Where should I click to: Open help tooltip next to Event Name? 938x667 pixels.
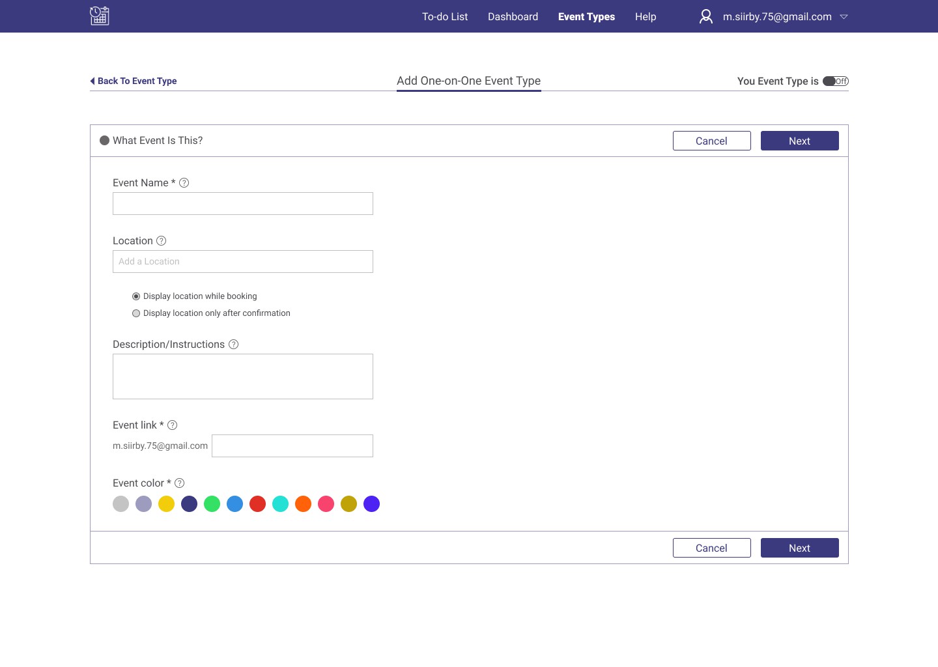pyautogui.click(x=184, y=183)
